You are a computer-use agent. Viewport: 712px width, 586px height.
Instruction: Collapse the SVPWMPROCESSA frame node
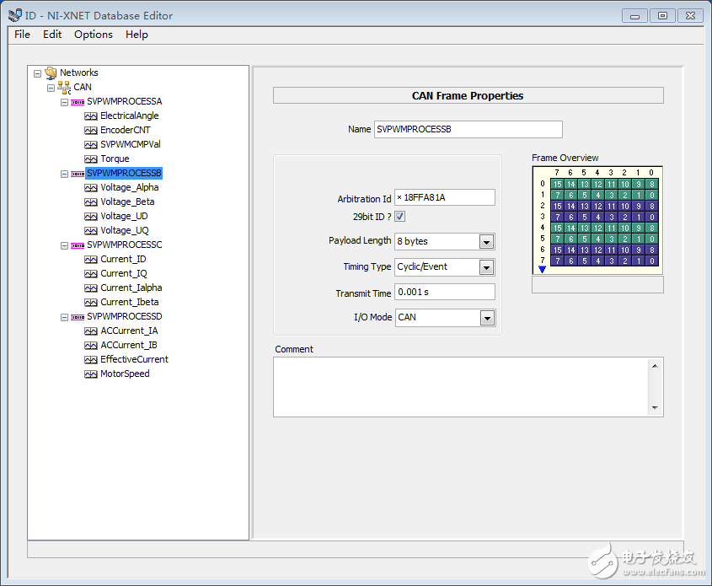pos(65,102)
